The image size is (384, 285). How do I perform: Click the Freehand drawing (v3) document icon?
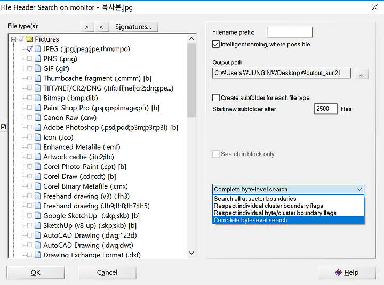(38, 196)
